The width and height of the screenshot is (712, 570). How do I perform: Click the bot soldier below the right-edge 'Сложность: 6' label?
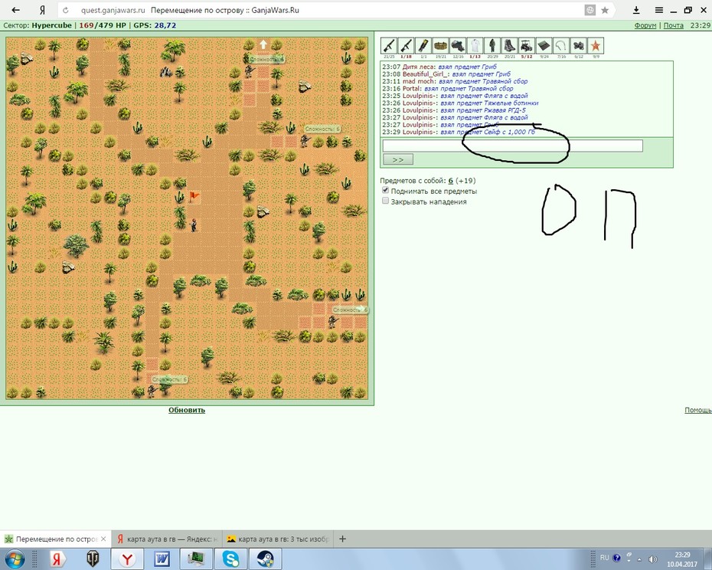(332, 321)
